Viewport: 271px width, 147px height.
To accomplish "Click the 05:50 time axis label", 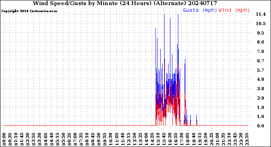I will tap(63, 139).
